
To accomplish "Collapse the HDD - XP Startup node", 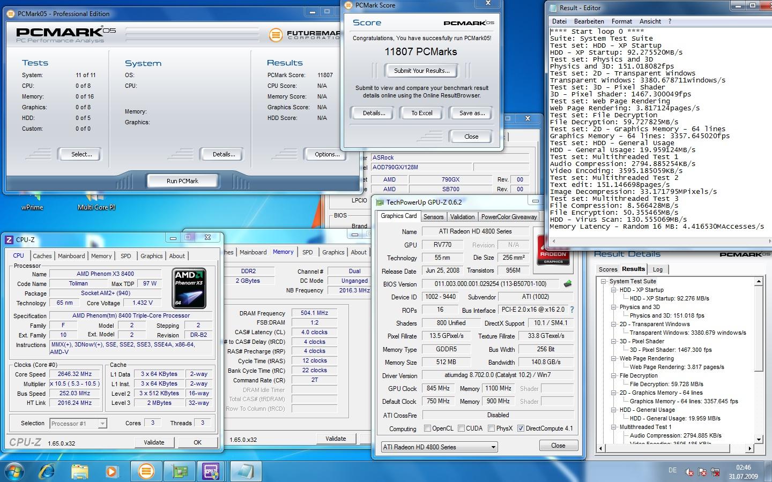I will tap(614, 290).
